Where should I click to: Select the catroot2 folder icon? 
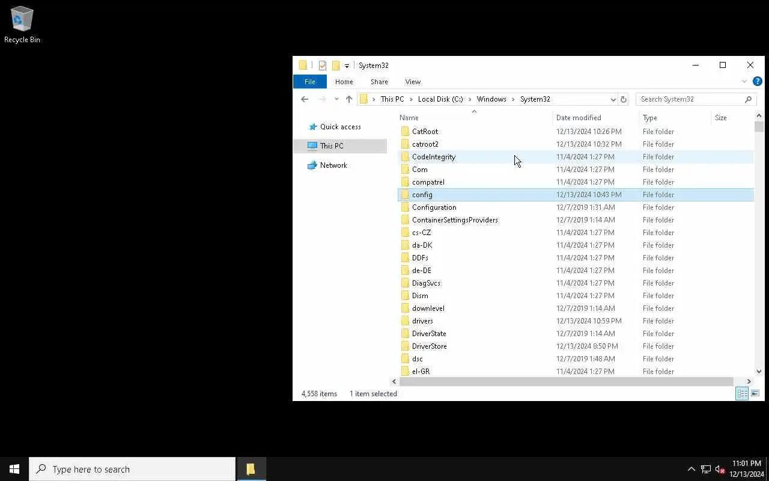(x=406, y=144)
